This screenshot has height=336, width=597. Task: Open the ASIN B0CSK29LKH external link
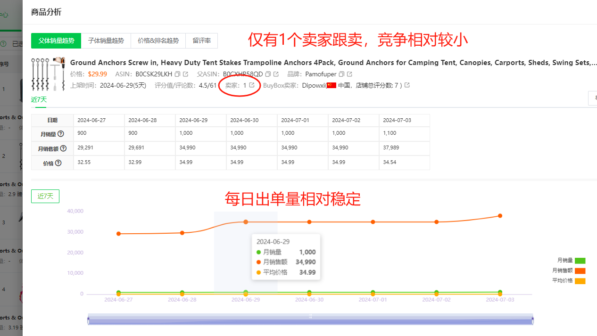tap(185, 74)
